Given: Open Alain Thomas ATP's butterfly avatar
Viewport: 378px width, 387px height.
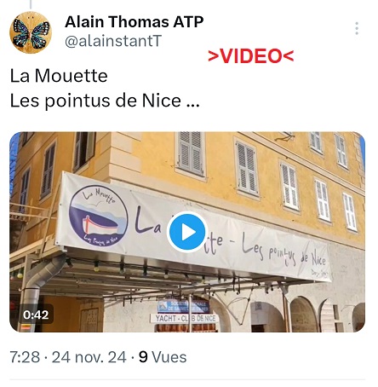Looking at the screenshot, I should tap(31, 32).
